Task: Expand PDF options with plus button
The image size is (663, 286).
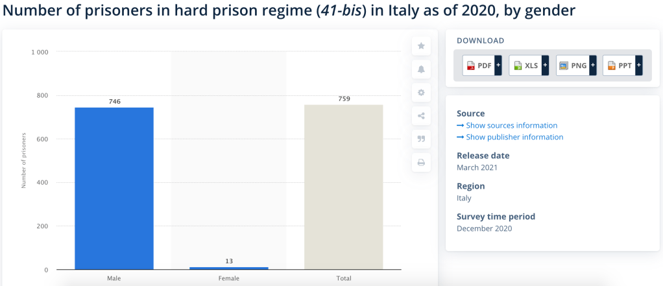Action: pyautogui.click(x=498, y=66)
